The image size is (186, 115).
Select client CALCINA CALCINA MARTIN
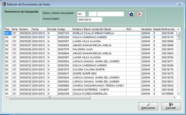tap(89, 70)
